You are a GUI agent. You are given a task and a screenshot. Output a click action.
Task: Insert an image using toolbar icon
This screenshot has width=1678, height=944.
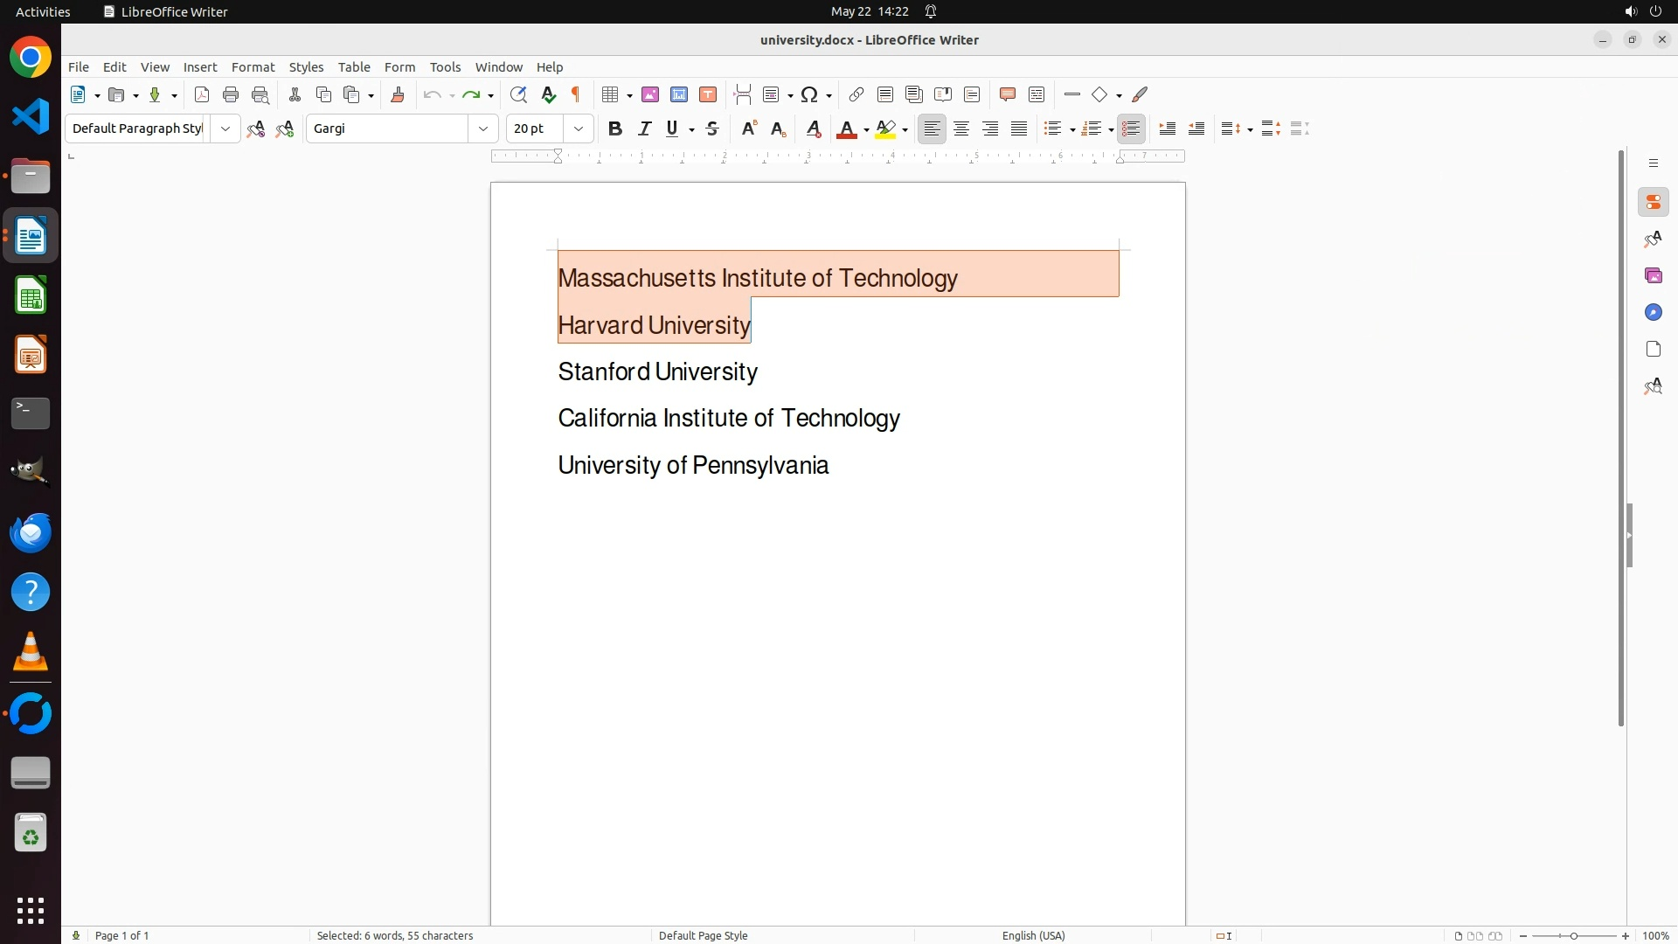[650, 94]
